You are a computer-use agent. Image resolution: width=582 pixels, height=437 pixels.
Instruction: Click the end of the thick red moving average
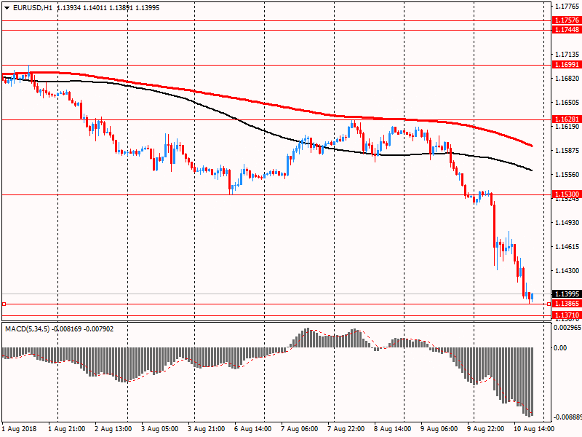pyautogui.click(x=533, y=146)
